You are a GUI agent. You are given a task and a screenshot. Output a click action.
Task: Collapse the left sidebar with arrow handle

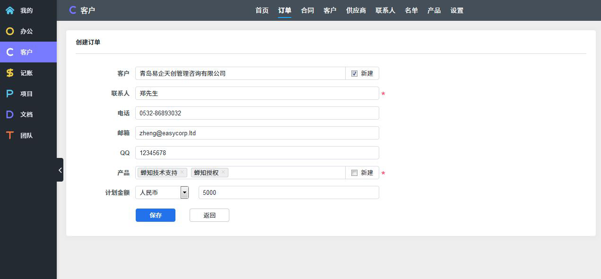point(60,170)
